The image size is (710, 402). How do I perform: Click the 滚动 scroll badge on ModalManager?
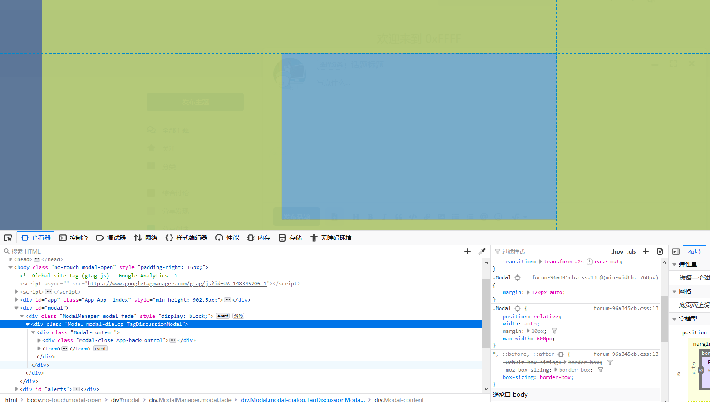coord(238,316)
